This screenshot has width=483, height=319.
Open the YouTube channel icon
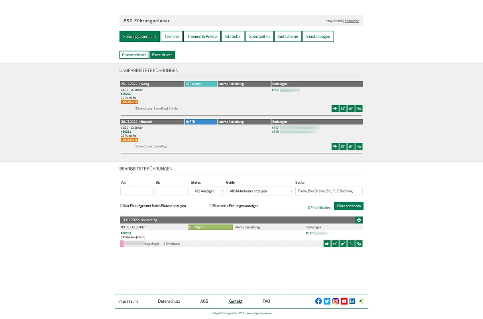pyautogui.click(x=344, y=301)
